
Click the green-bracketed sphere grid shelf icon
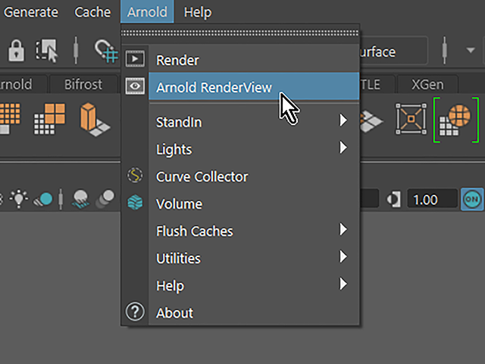click(x=456, y=120)
